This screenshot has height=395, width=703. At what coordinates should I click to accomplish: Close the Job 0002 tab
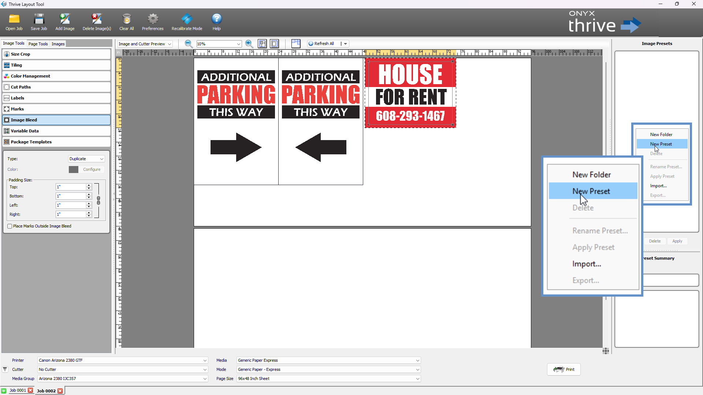(x=60, y=391)
